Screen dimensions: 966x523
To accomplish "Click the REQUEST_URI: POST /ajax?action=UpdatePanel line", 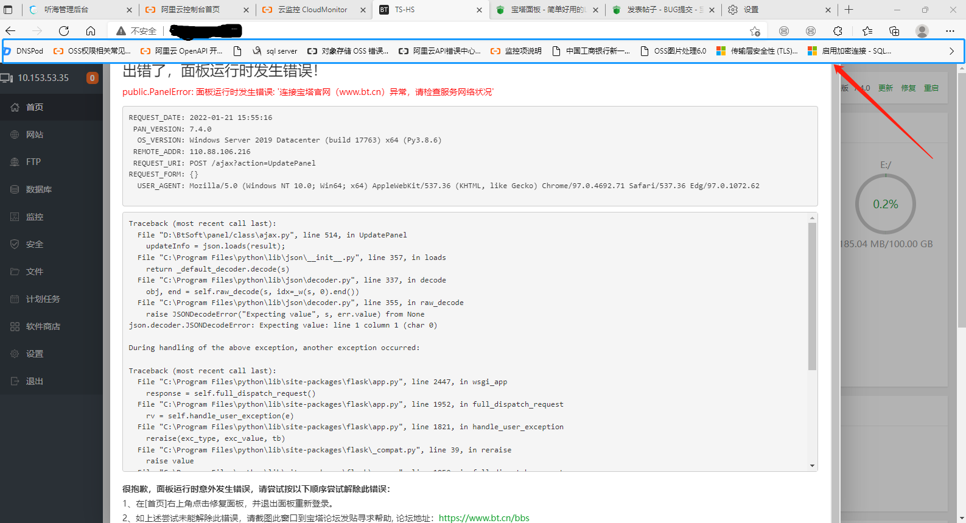I will tap(224, 163).
